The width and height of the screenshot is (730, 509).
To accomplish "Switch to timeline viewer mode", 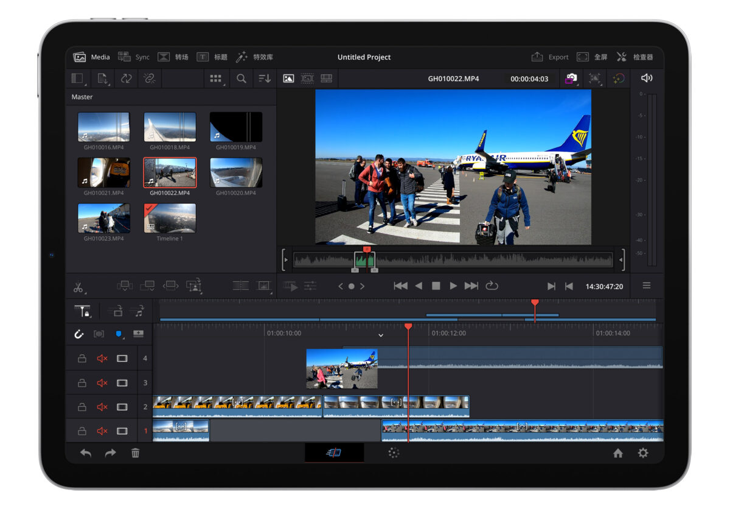I will pyautogui.click(x=327, y=79).
